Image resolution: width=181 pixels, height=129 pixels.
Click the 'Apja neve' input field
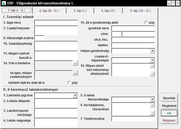click(56, 23)
